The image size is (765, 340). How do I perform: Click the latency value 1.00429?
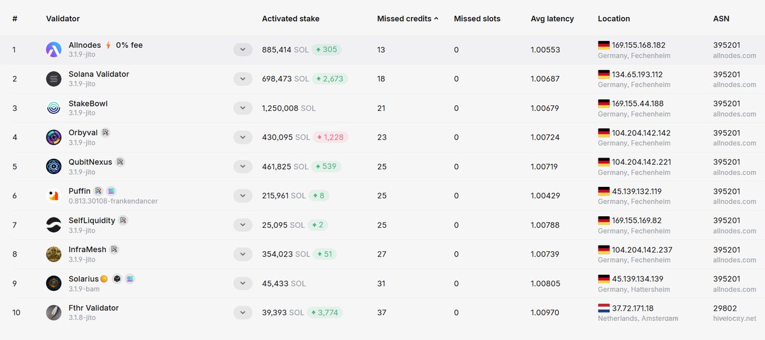(545, 196)
